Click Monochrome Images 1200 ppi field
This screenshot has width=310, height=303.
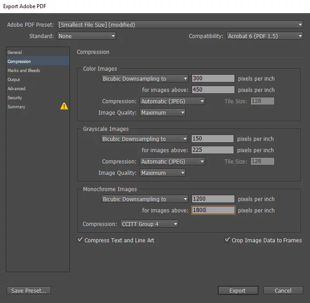213,199
